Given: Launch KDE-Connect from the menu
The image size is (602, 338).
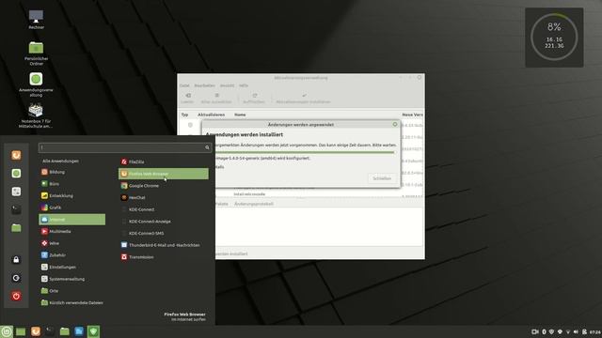Looking at the screenshot, I should [164, 209].
